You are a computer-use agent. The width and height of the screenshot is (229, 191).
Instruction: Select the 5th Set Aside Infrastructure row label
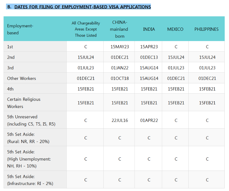click(30, 180)
